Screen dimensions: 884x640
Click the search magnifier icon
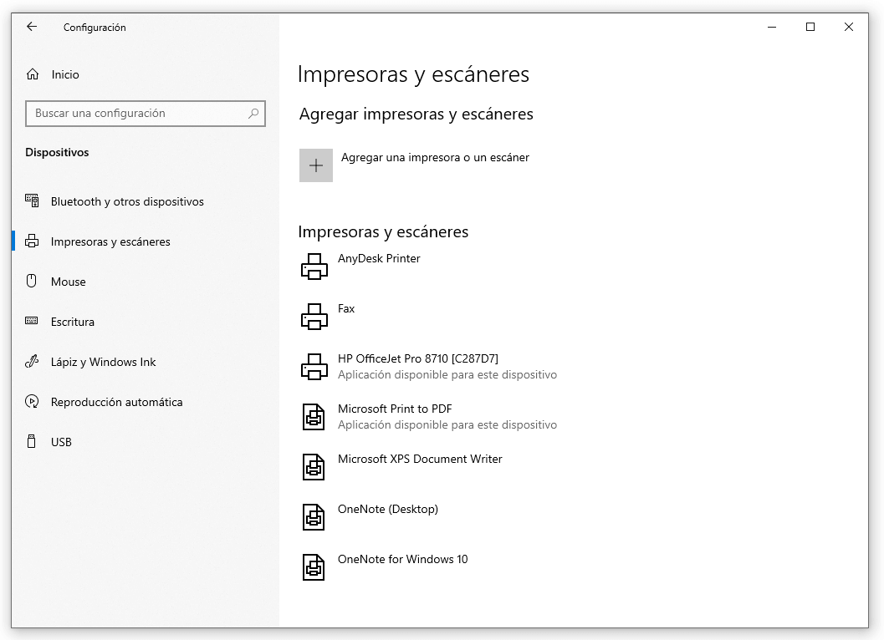[x=253, y=114]
